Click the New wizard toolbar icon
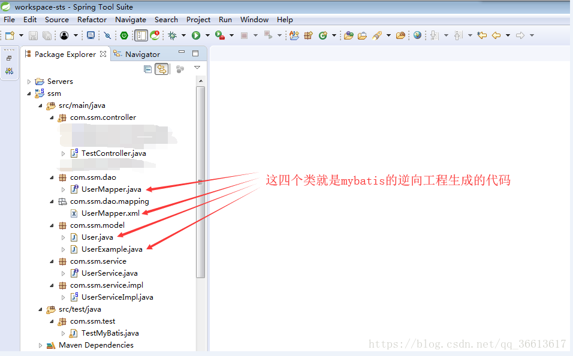Viewport: 573px width, 356px height. click(x=10, y=35)
